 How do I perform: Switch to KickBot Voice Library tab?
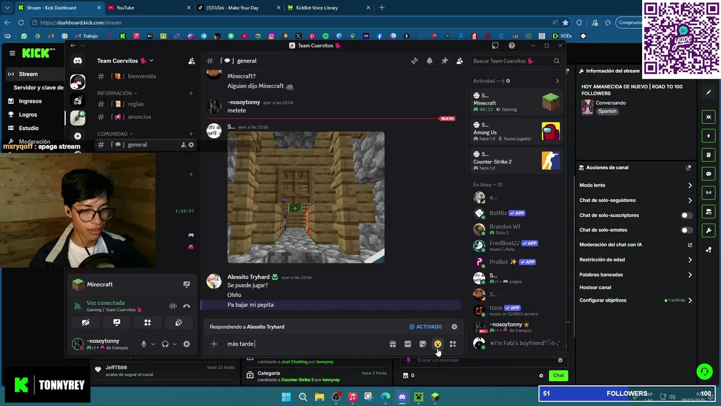click(x=328, y=8)
